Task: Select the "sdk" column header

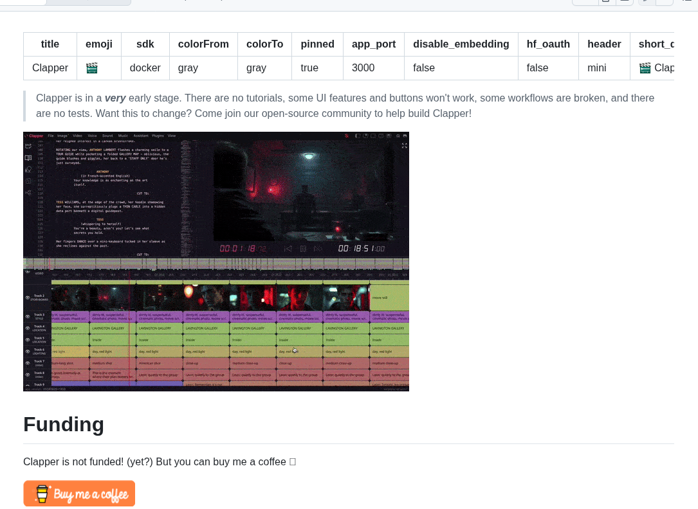Action: click(x=145, y=44)
